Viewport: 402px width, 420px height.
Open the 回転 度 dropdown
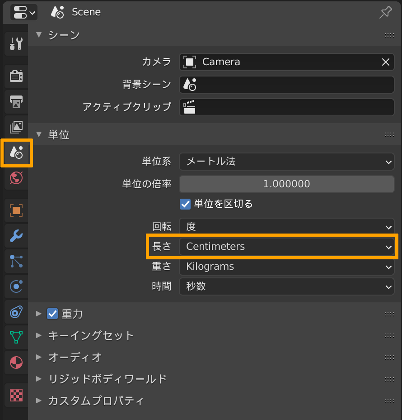pos(286,227)
